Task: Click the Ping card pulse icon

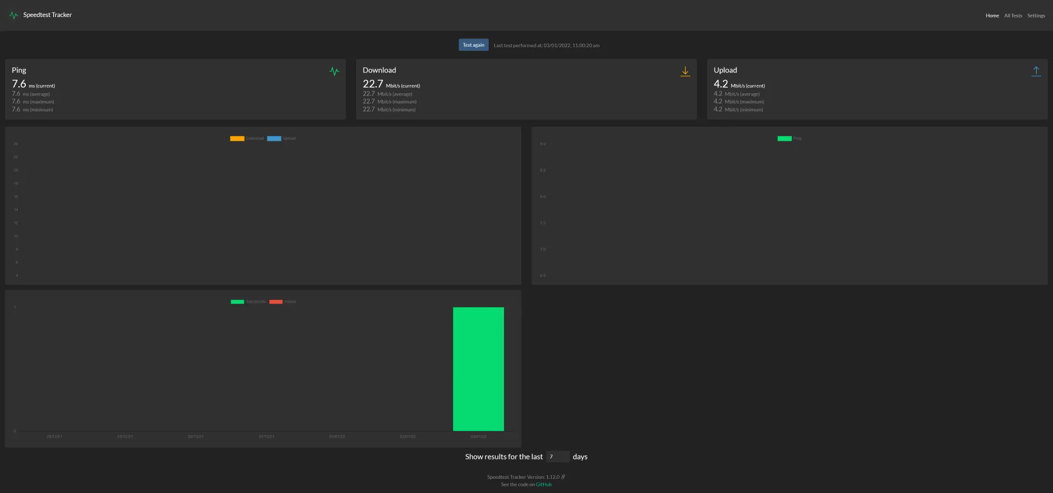Action: [x=334, y=71]
